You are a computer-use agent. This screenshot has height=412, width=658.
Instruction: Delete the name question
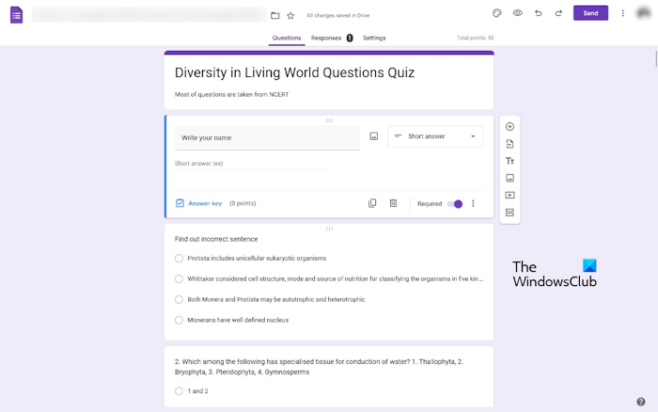(393, 203)
